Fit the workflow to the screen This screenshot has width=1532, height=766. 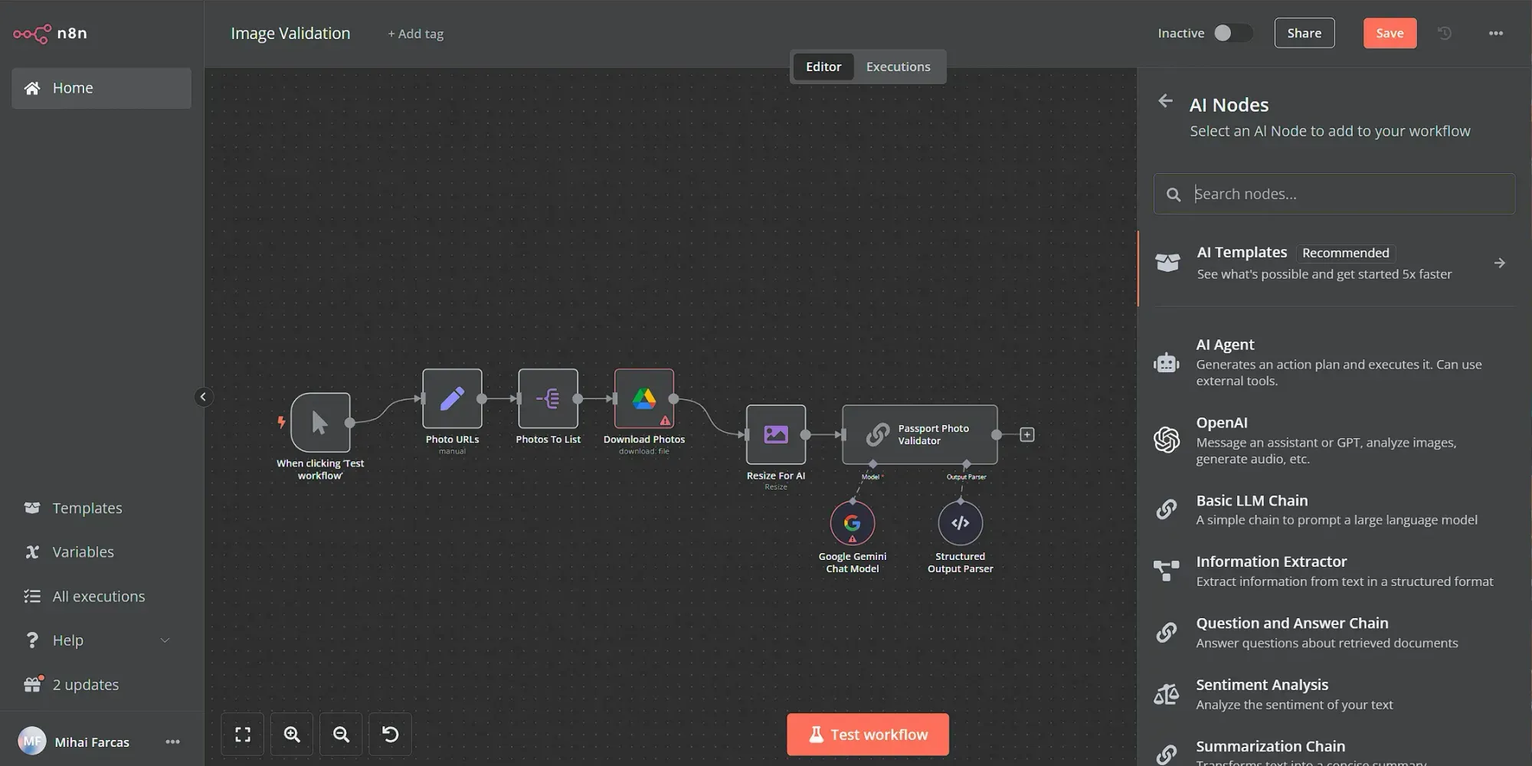[242, 733]
